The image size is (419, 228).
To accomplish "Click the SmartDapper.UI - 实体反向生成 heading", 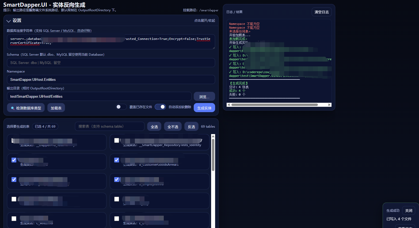I will [44, 5].
